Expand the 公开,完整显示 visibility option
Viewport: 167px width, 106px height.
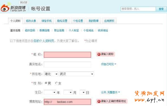click(x=111, y=92)
